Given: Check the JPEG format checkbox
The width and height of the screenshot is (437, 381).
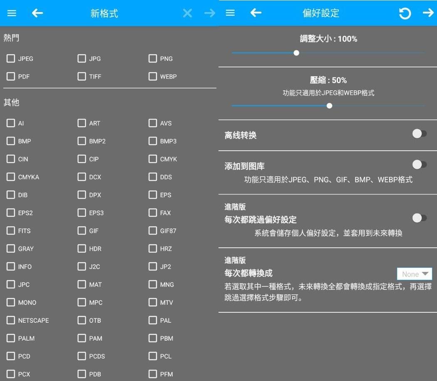Looking at the screenshot, I should tap(11, 59).
